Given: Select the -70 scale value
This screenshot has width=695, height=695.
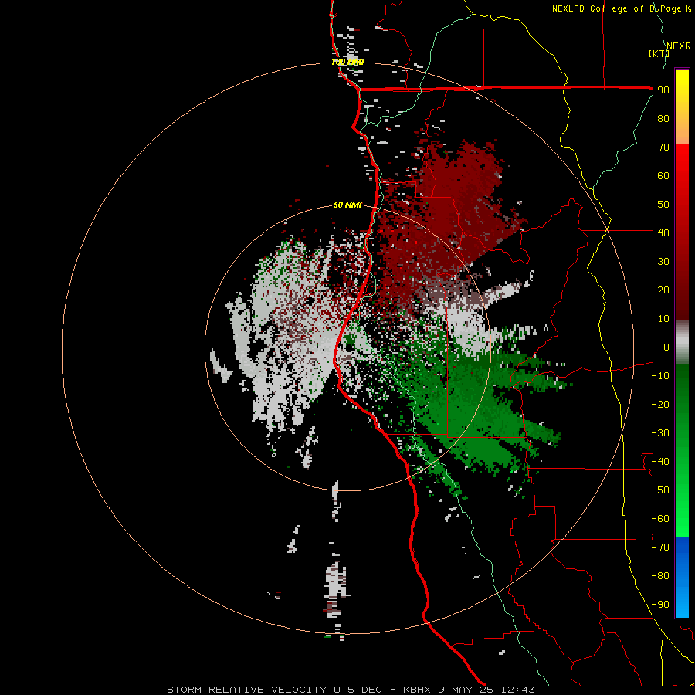Looking at the screenshot, I should point(660,548).
